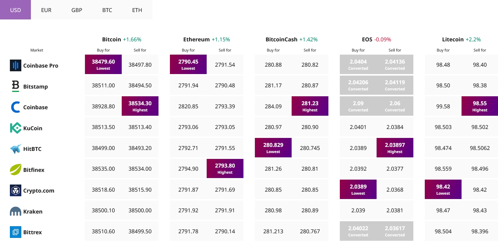
Task: Click the Crypto.com logo icon
Action: [15, 190]
